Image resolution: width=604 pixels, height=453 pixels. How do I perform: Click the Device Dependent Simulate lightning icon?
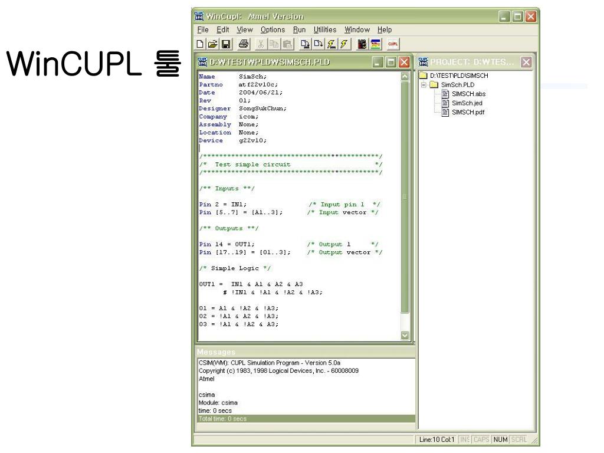331,44
